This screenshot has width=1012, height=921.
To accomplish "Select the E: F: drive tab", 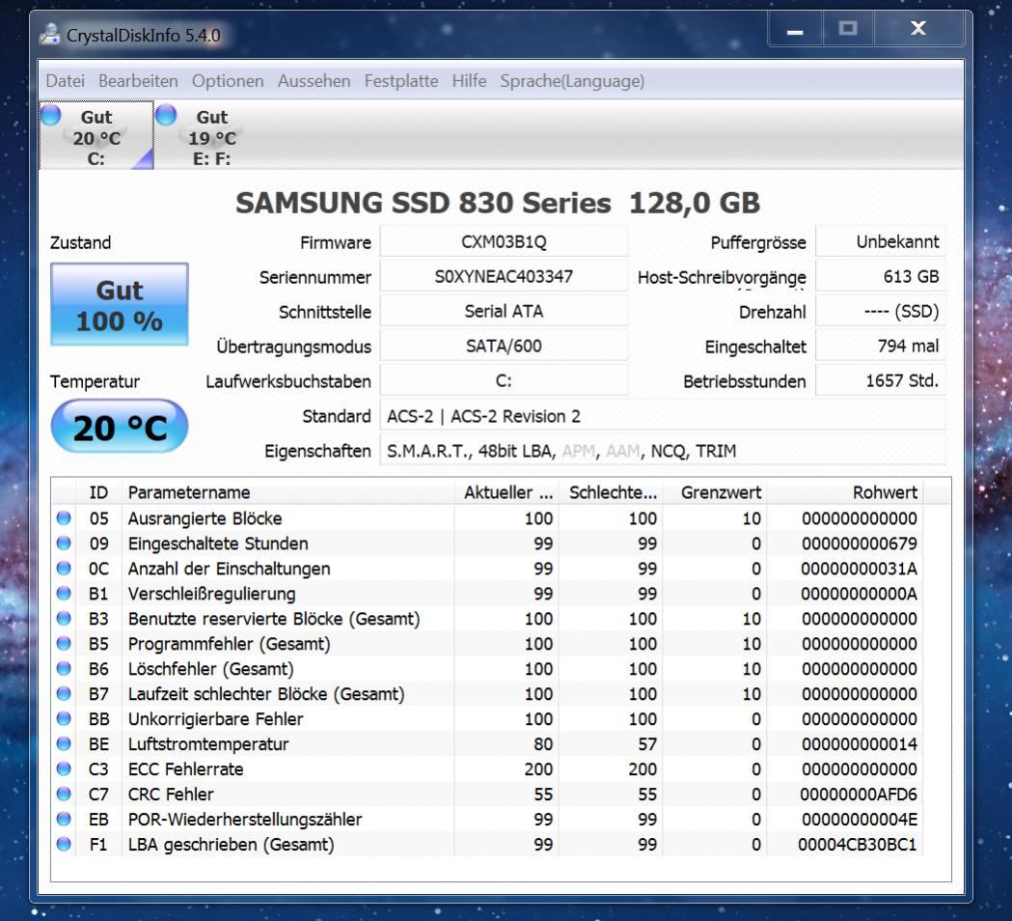I will click(212, 135).
